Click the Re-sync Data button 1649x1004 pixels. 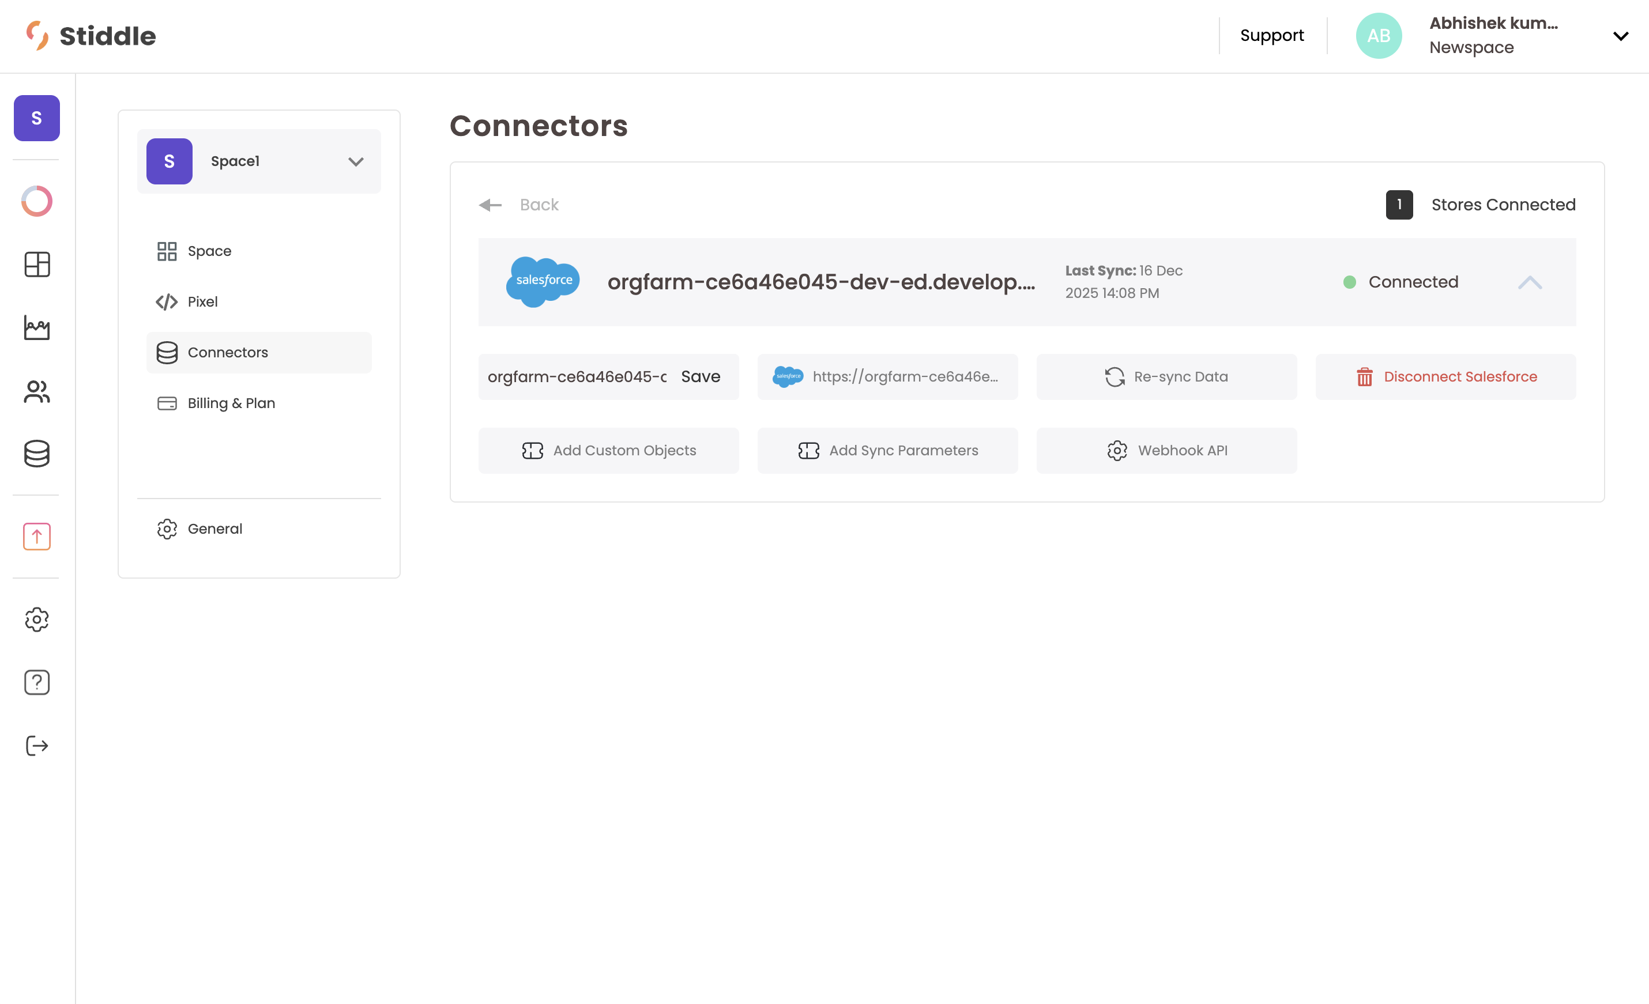(x=1166, y=376)
